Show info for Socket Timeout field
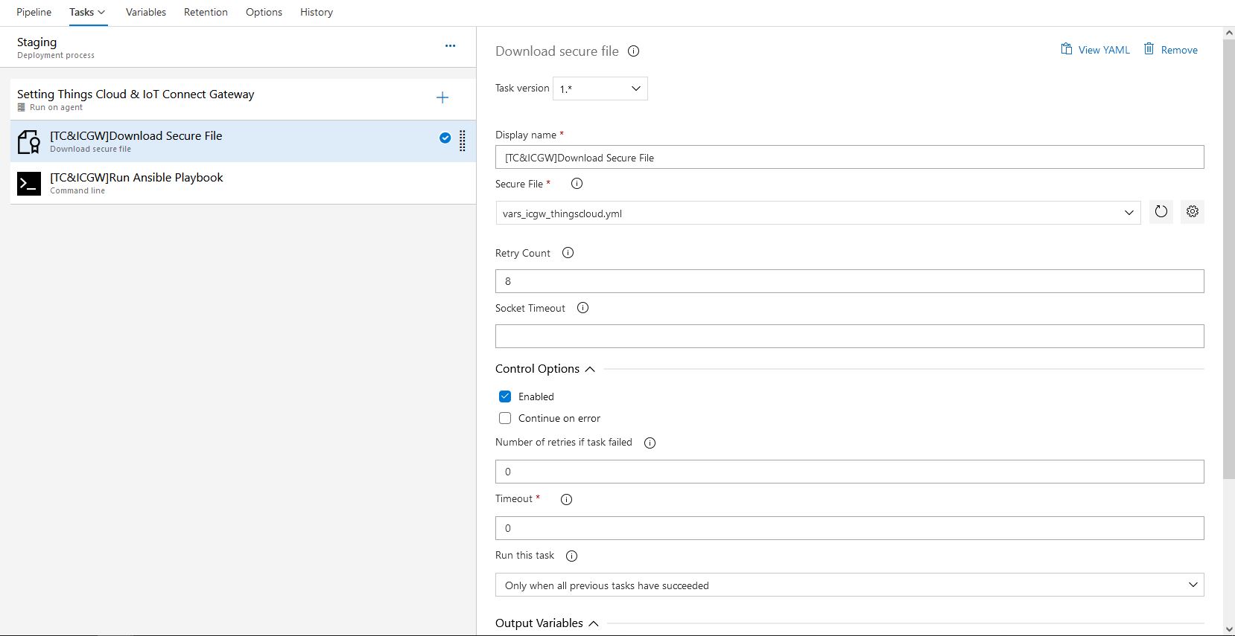The height and width of the screenshot is (636, 1235). (582, 308)
